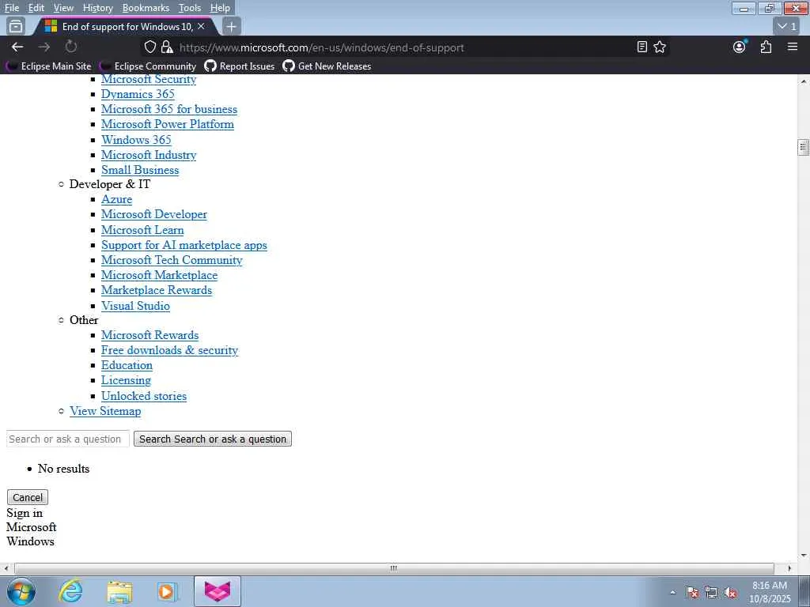Open the Report Issues GitHub bookmark

pos(240,66)
